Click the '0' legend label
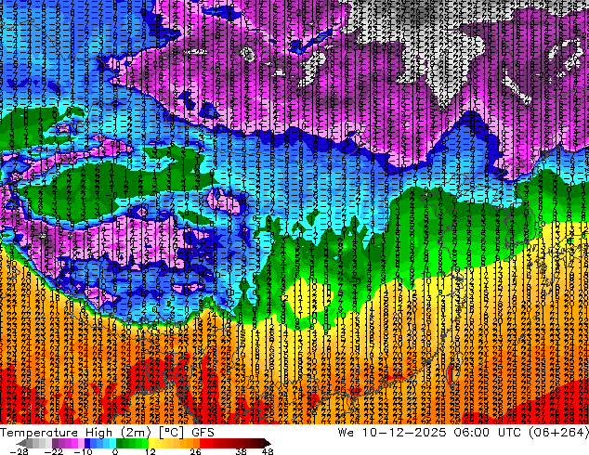The height and width of the screenshot is (455, 589). (115, 451)
